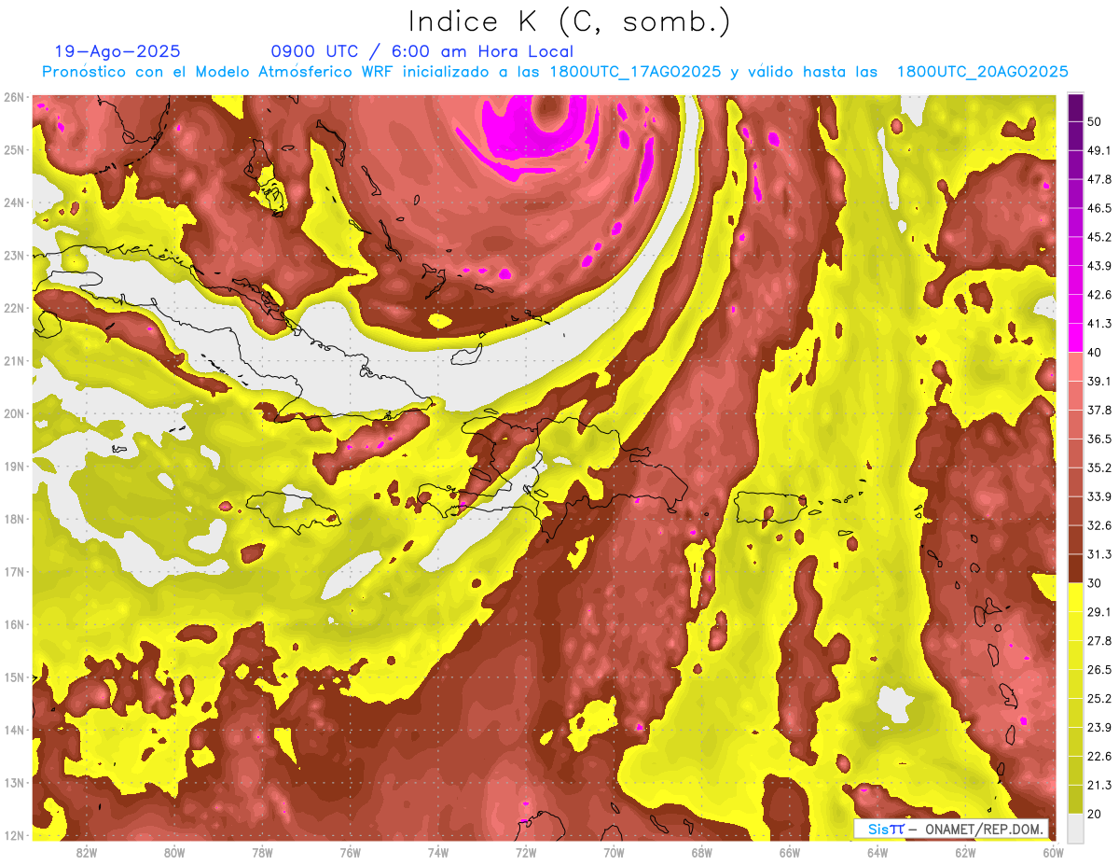
Task: Click the longitude label "70W"
Action: click(x=614, y=853)
